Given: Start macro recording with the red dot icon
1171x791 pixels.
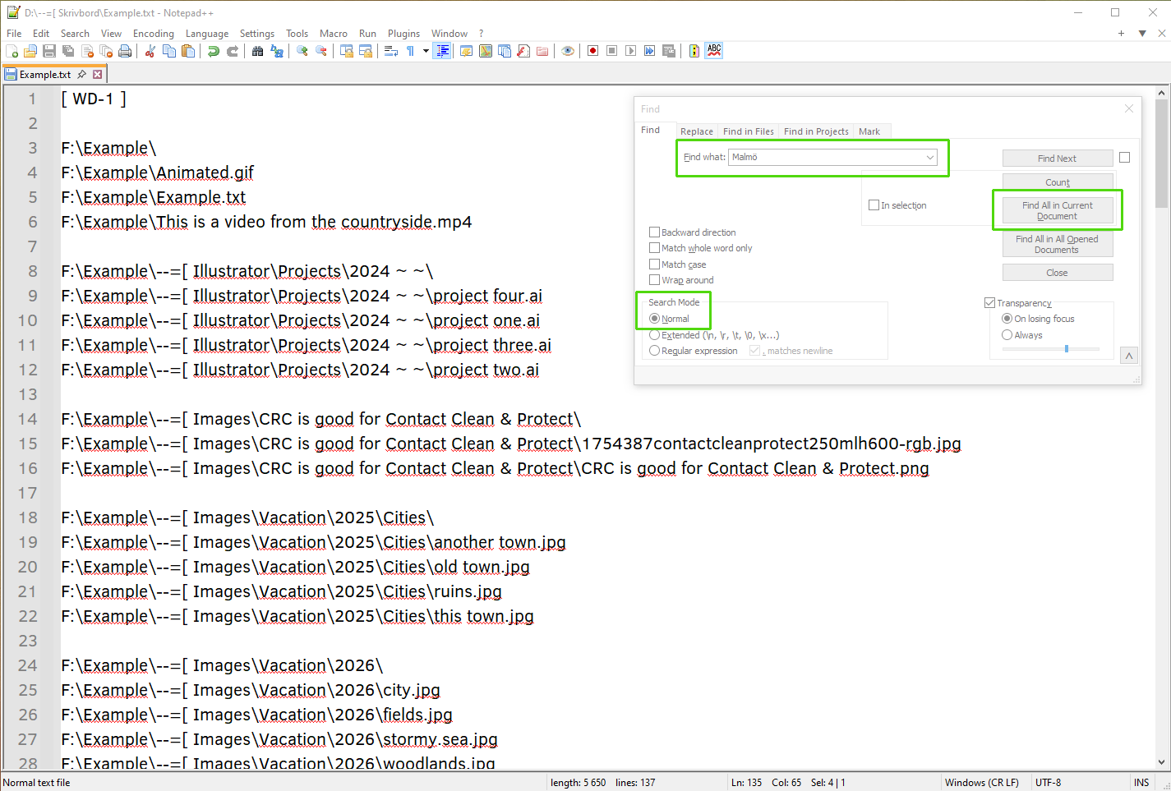Looking at the screenshot, I should click(593, 51).
